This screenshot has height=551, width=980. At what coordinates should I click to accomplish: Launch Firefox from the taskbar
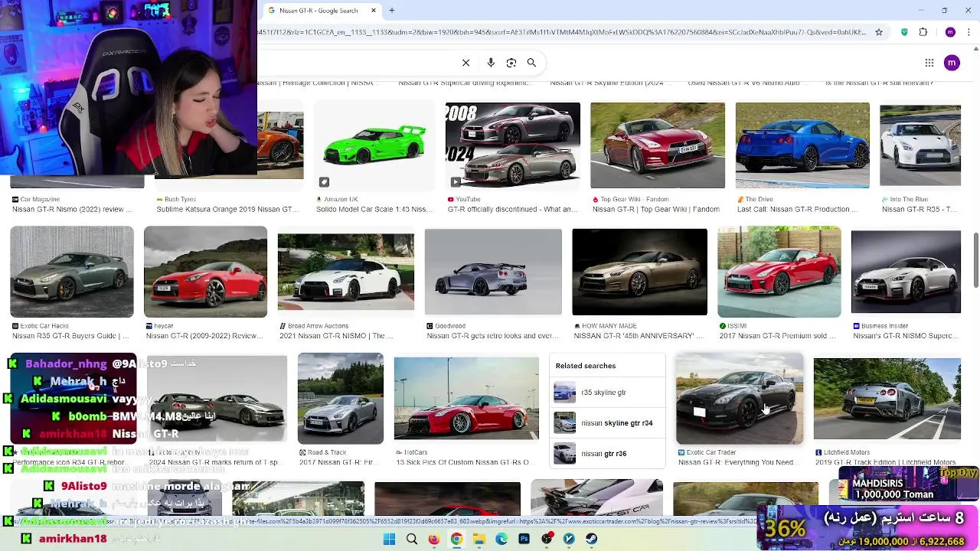434,539
